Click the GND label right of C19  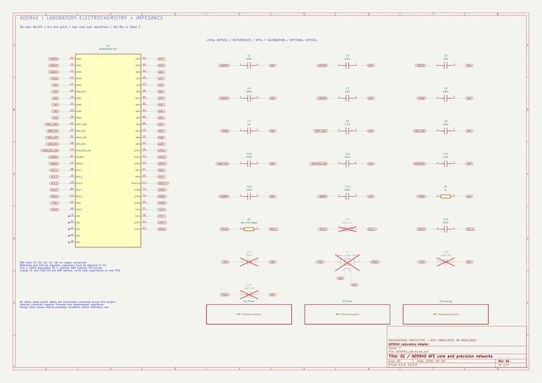click(272, 294)
